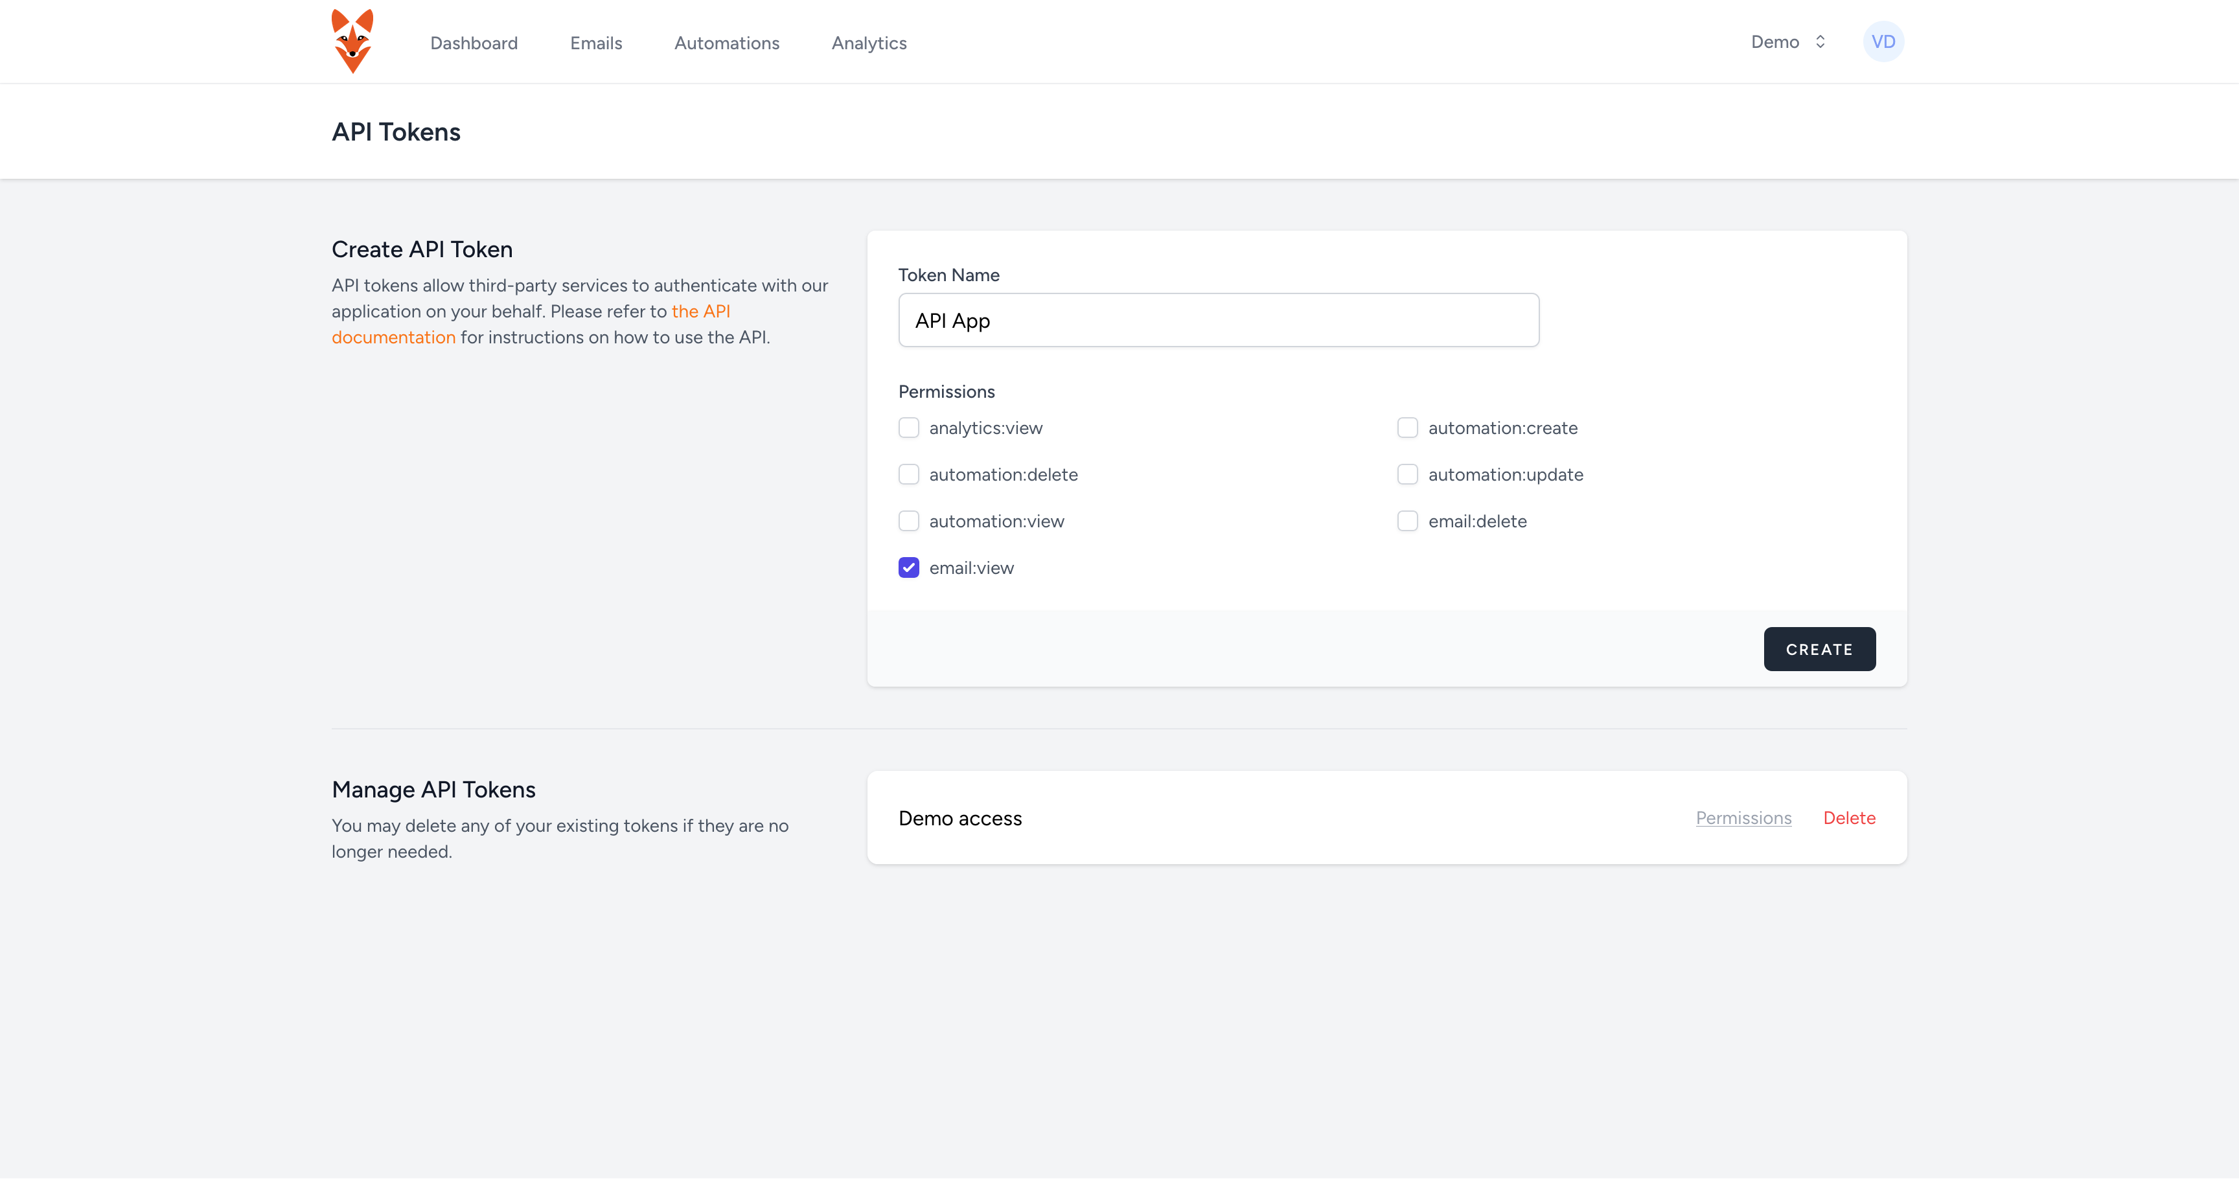Enable the automation:view permission
This screenshot has height=1179, width=2239.
[x=908, y=520]
